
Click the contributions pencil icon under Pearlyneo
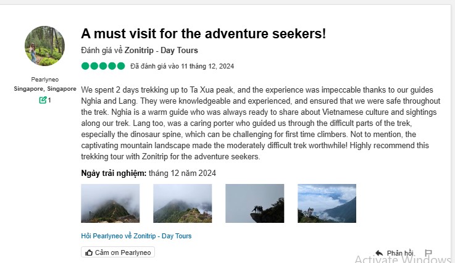[43, 100]
